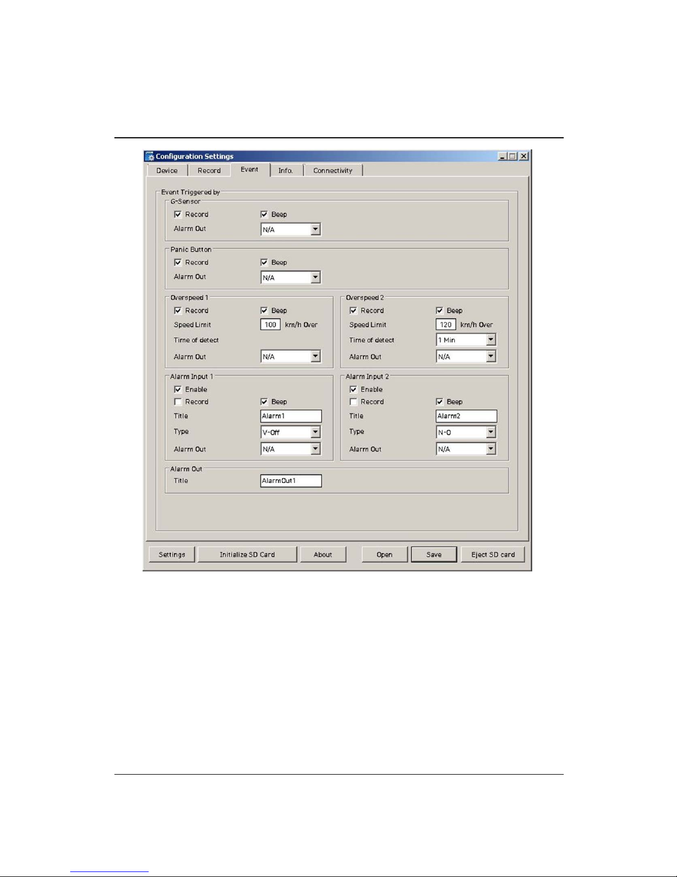Expand Alarm Input 1 Alarm Out dropdown
This screenshot has width=677, height=877.
291,449
